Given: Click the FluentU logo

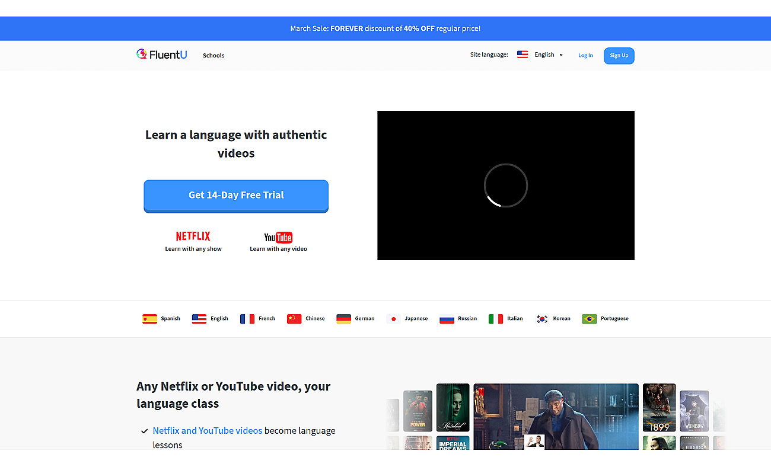Looking at the screenshot, I should click(161, 55).
